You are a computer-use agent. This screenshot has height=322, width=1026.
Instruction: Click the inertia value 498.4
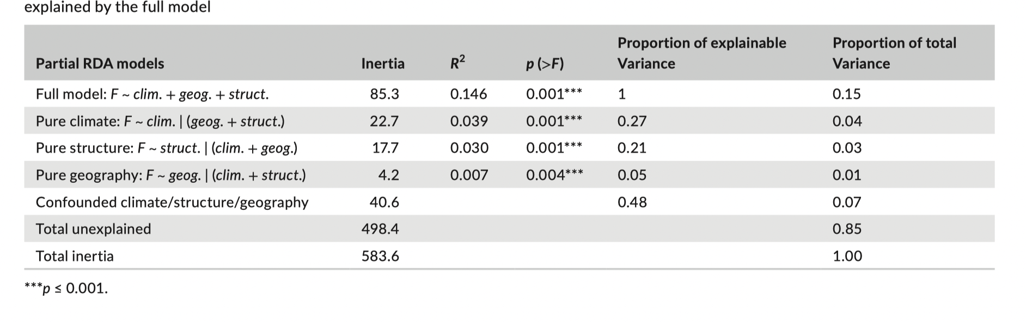tap(380, 229)
